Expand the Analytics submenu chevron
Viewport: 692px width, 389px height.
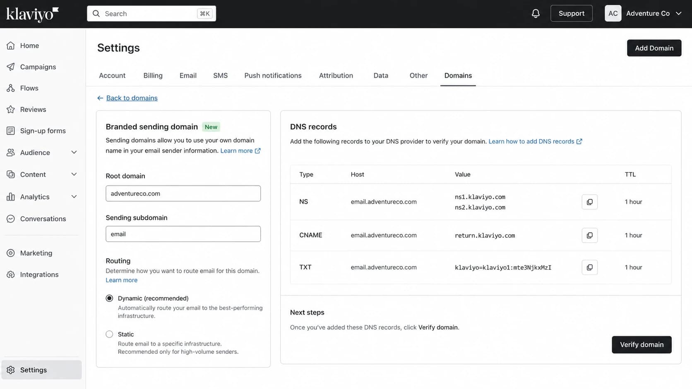pos(74,197)
